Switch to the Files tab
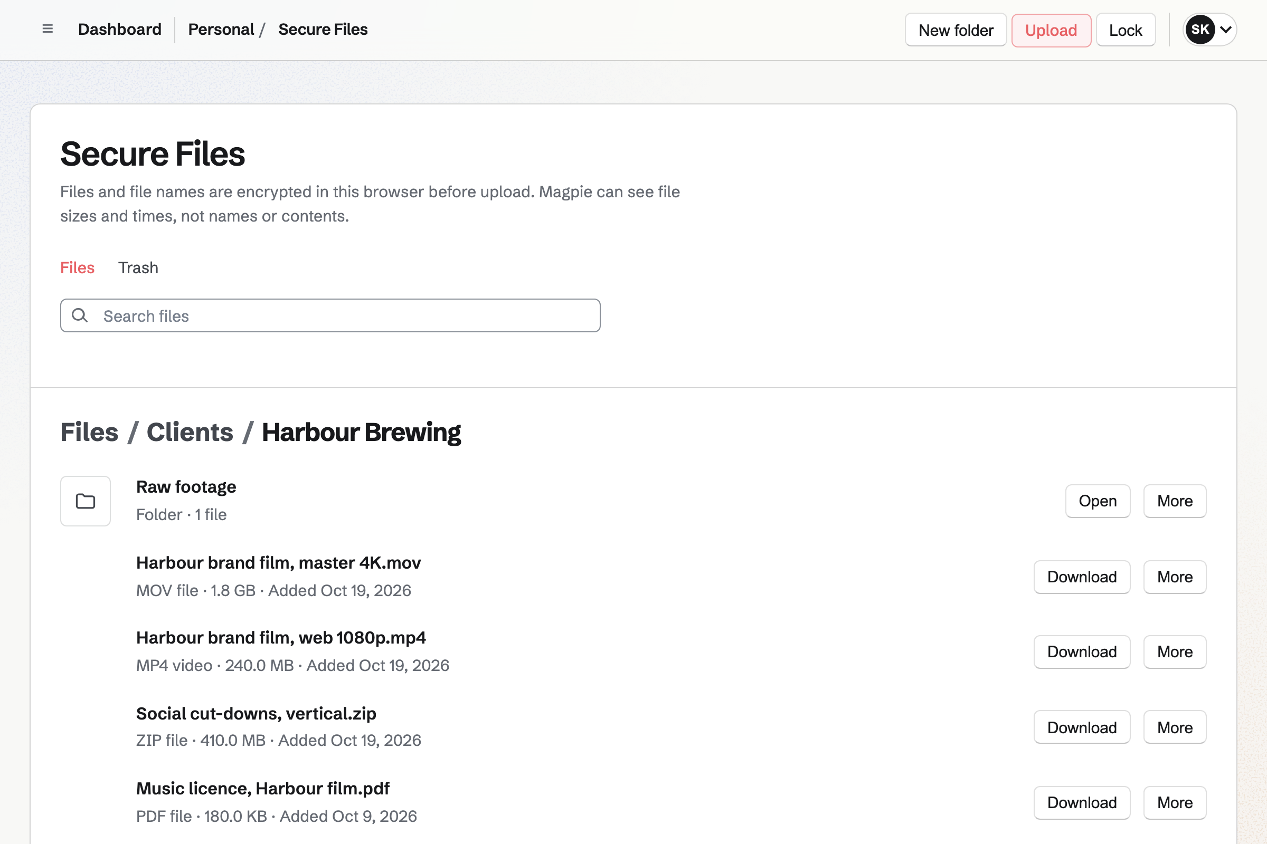 (77, 267)
